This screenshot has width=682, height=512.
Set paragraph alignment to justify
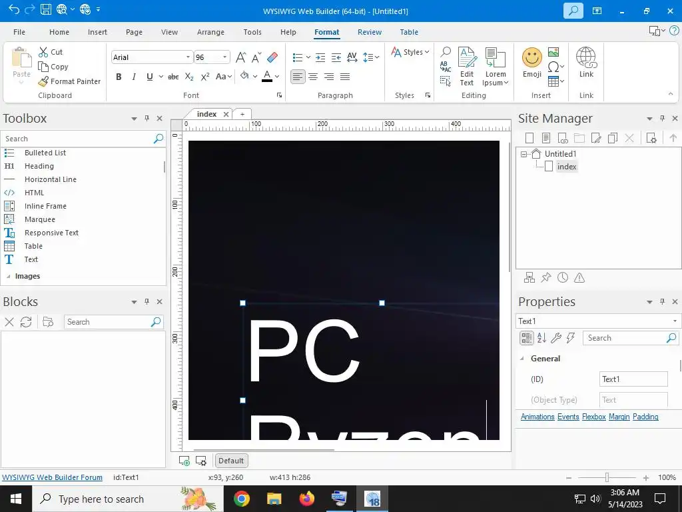click(345, 77)
